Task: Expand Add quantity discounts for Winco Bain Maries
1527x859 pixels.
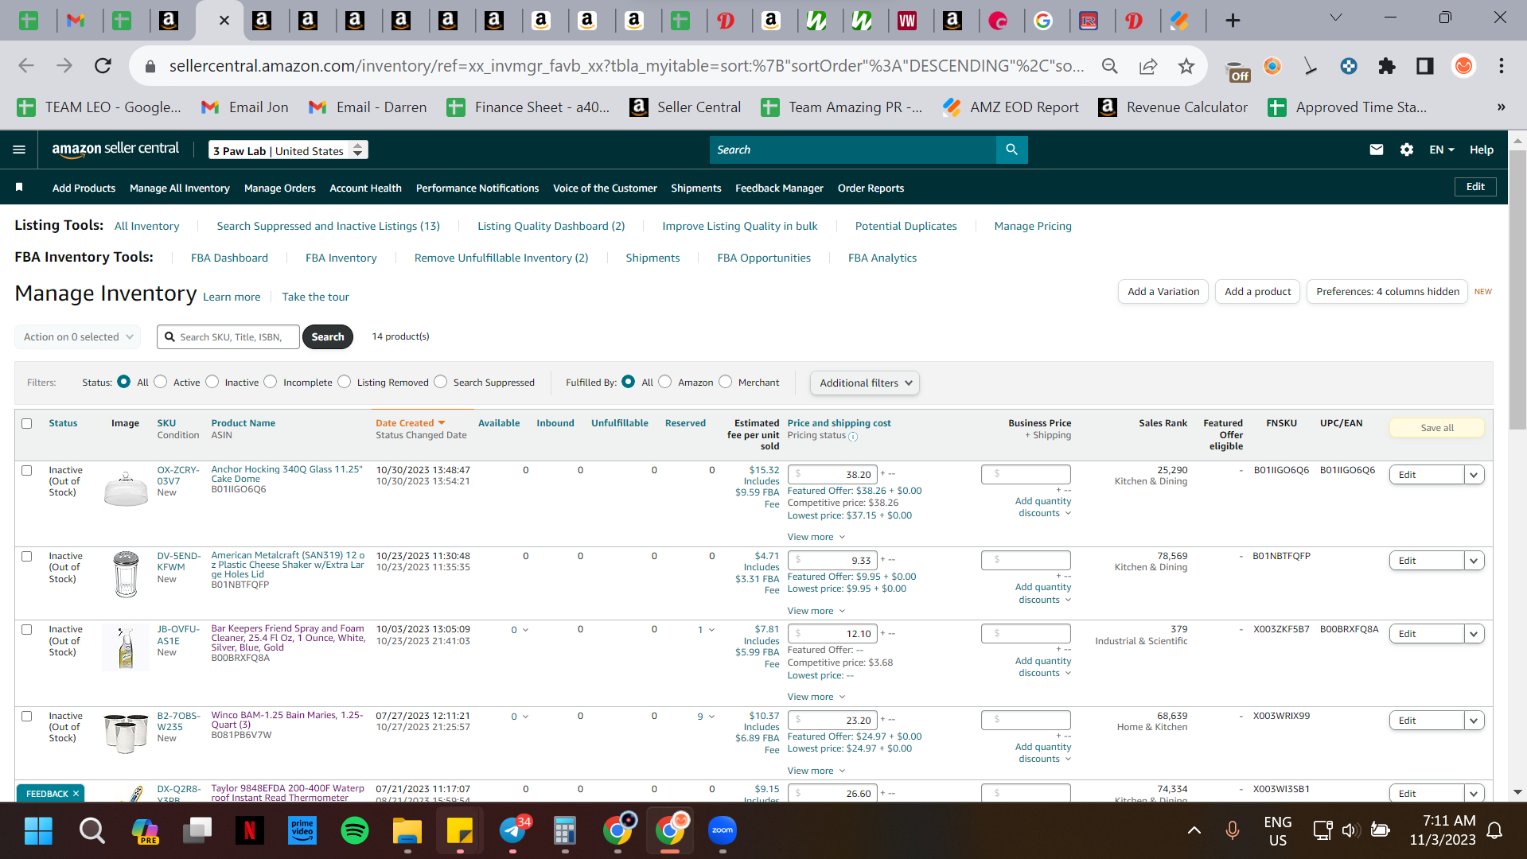Action: [x=1043, y=752]
